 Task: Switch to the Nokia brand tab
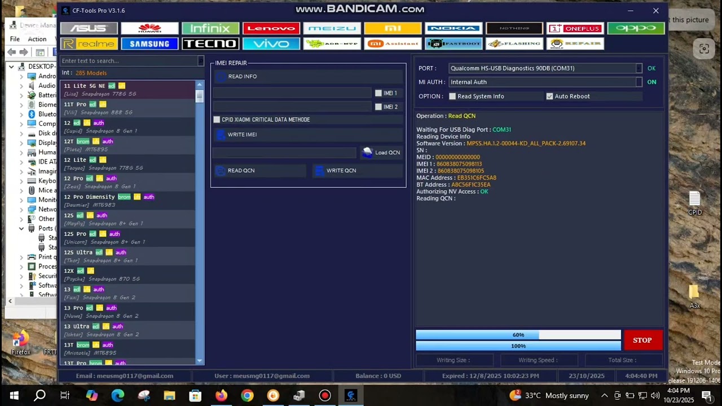[454, 28]
